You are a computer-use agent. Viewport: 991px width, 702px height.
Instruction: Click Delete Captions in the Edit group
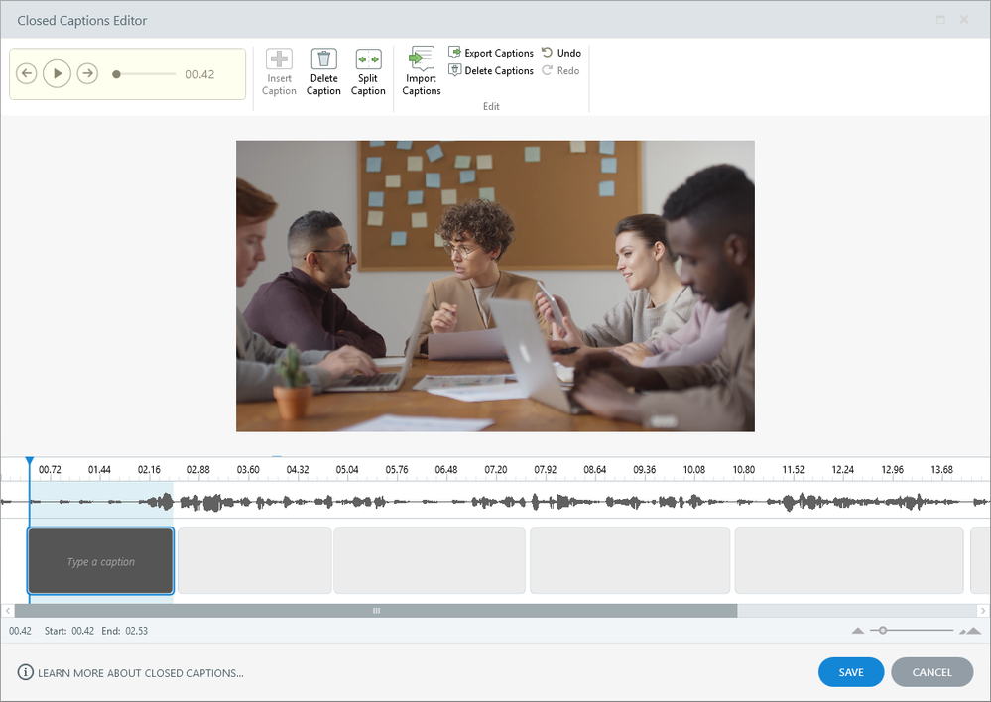[491, 70]
